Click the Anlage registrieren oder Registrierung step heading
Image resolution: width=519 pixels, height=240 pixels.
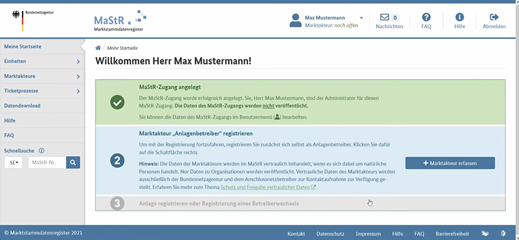coord(219,203)
